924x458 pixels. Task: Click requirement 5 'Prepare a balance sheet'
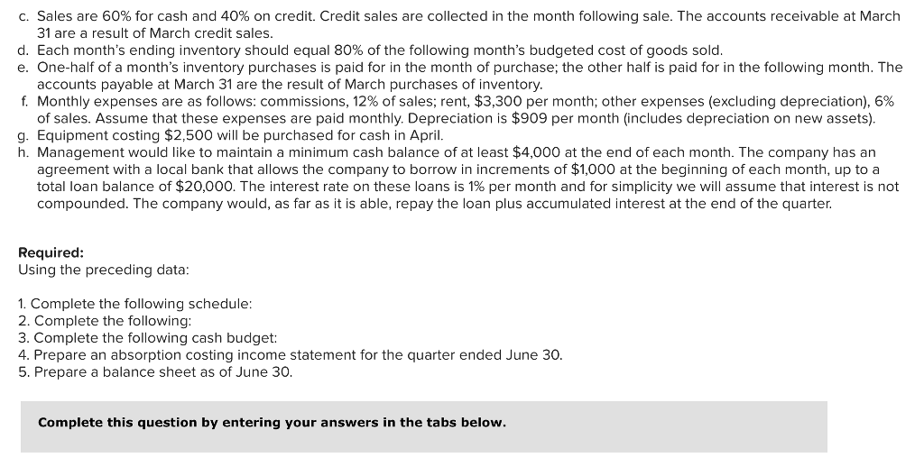click(155, 372)
